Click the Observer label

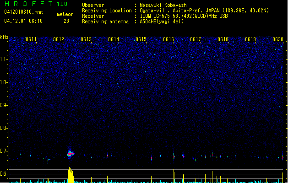pos(93,5)
